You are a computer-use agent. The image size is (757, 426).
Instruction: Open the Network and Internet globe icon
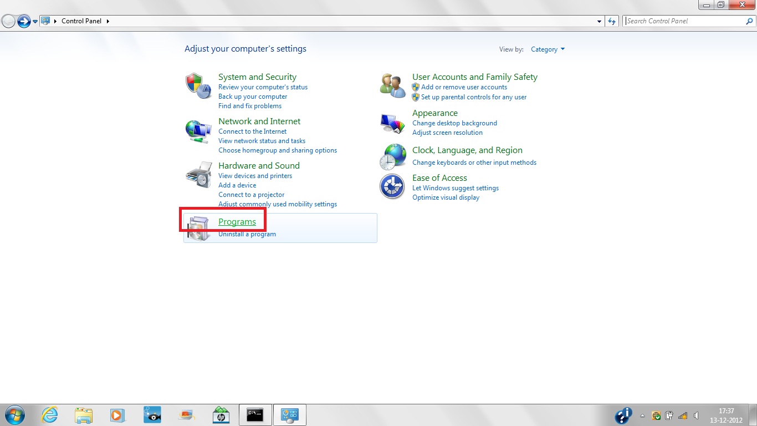tap(198, 132)
